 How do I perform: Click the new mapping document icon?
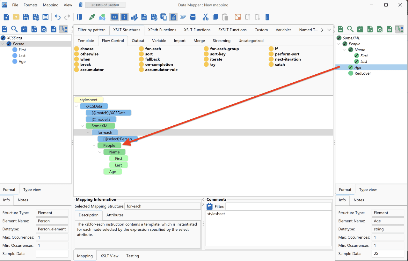(6, 17)
